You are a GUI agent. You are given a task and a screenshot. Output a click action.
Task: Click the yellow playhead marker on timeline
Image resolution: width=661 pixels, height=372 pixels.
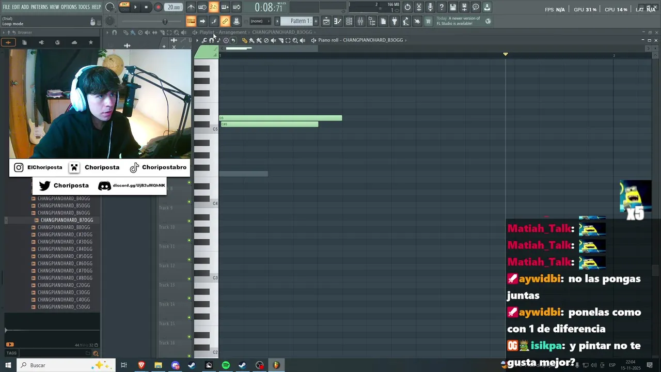[x=506, y=54]
